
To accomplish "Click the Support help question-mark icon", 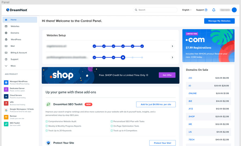I will (206, 10).
